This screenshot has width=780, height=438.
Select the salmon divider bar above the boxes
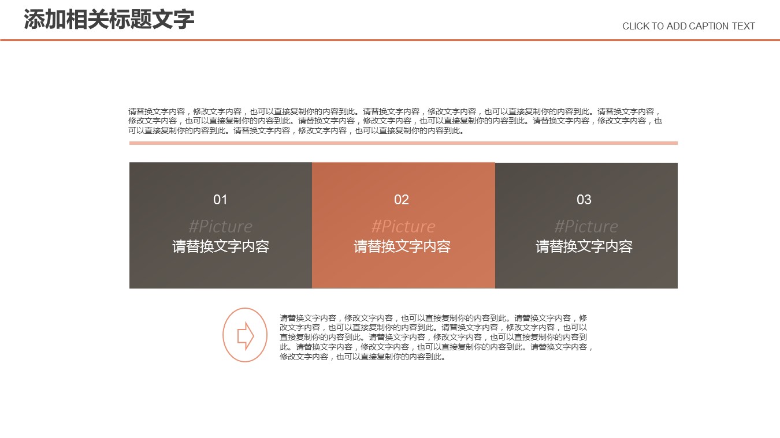tap(403, 143)
